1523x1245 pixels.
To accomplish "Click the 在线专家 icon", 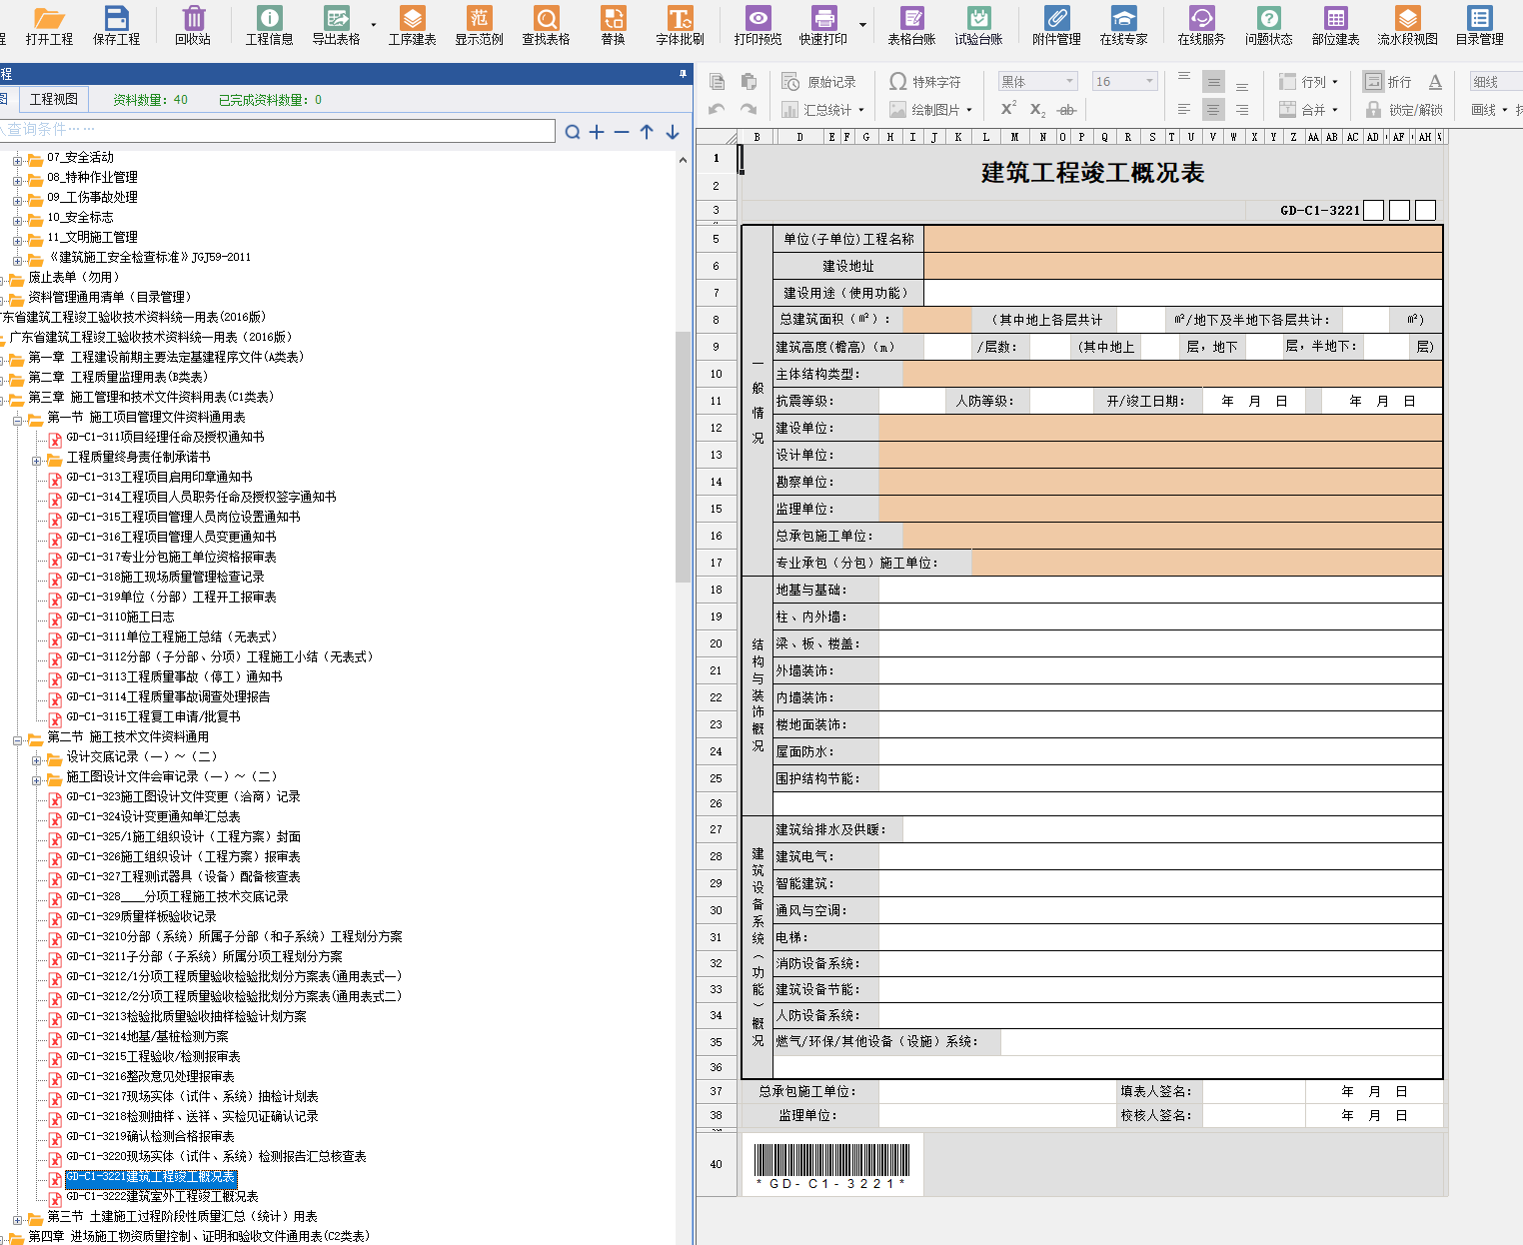I will pyautogui.click(x=1123, y=25).
